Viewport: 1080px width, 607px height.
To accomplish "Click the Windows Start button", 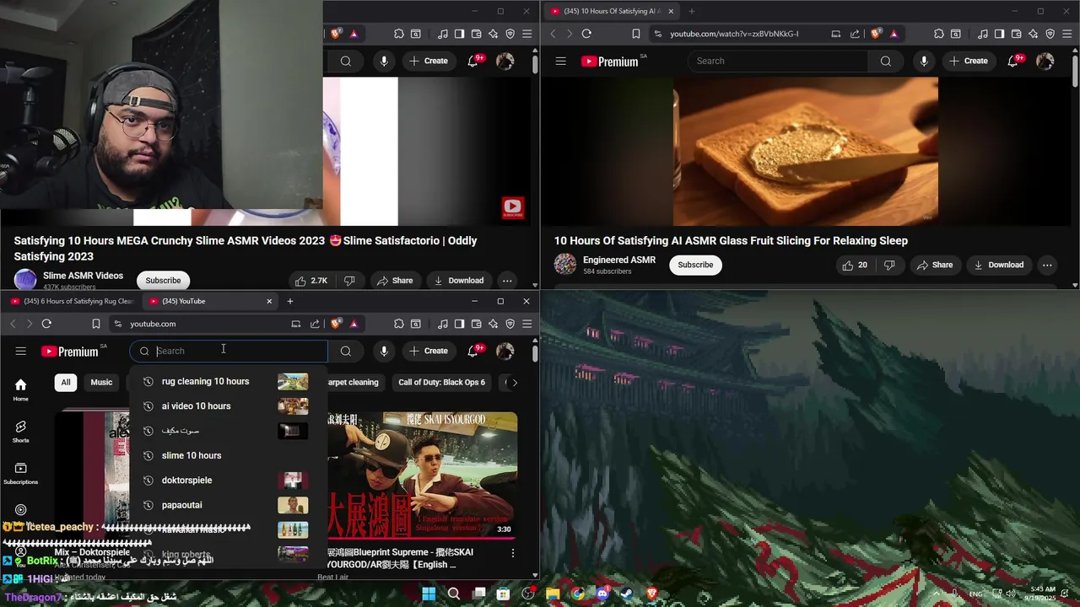I will coord(429,594).
